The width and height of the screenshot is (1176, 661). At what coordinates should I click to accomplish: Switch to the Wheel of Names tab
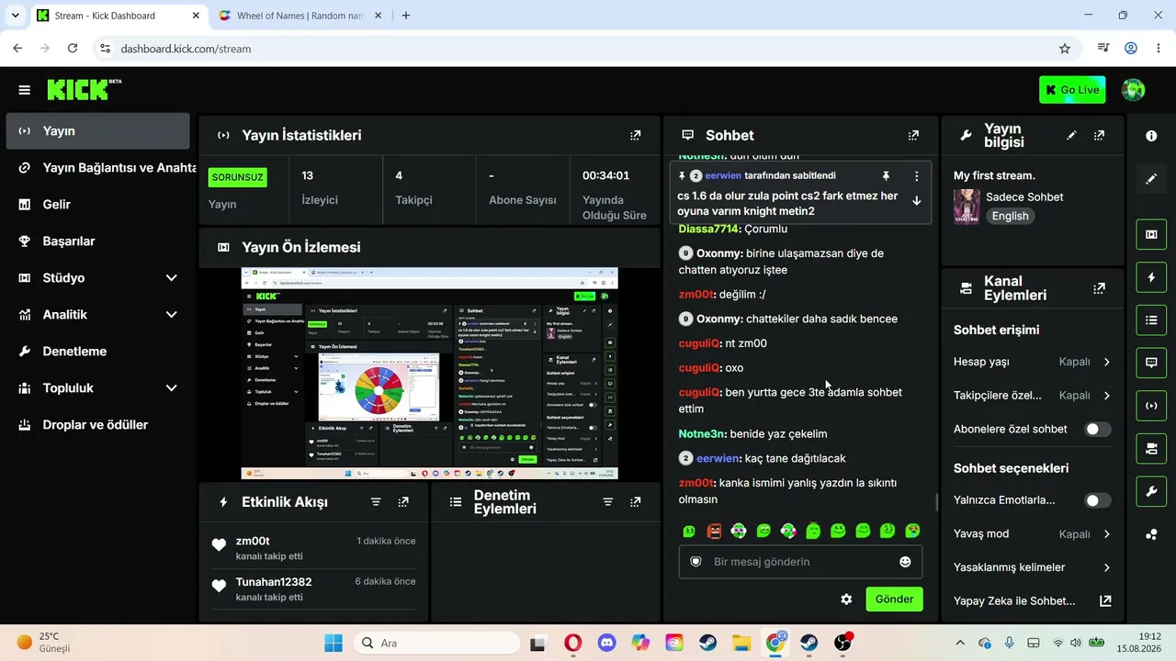click(299, 16)
